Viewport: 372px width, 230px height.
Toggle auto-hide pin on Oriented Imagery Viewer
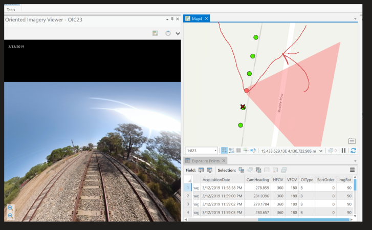click(172, 19)
